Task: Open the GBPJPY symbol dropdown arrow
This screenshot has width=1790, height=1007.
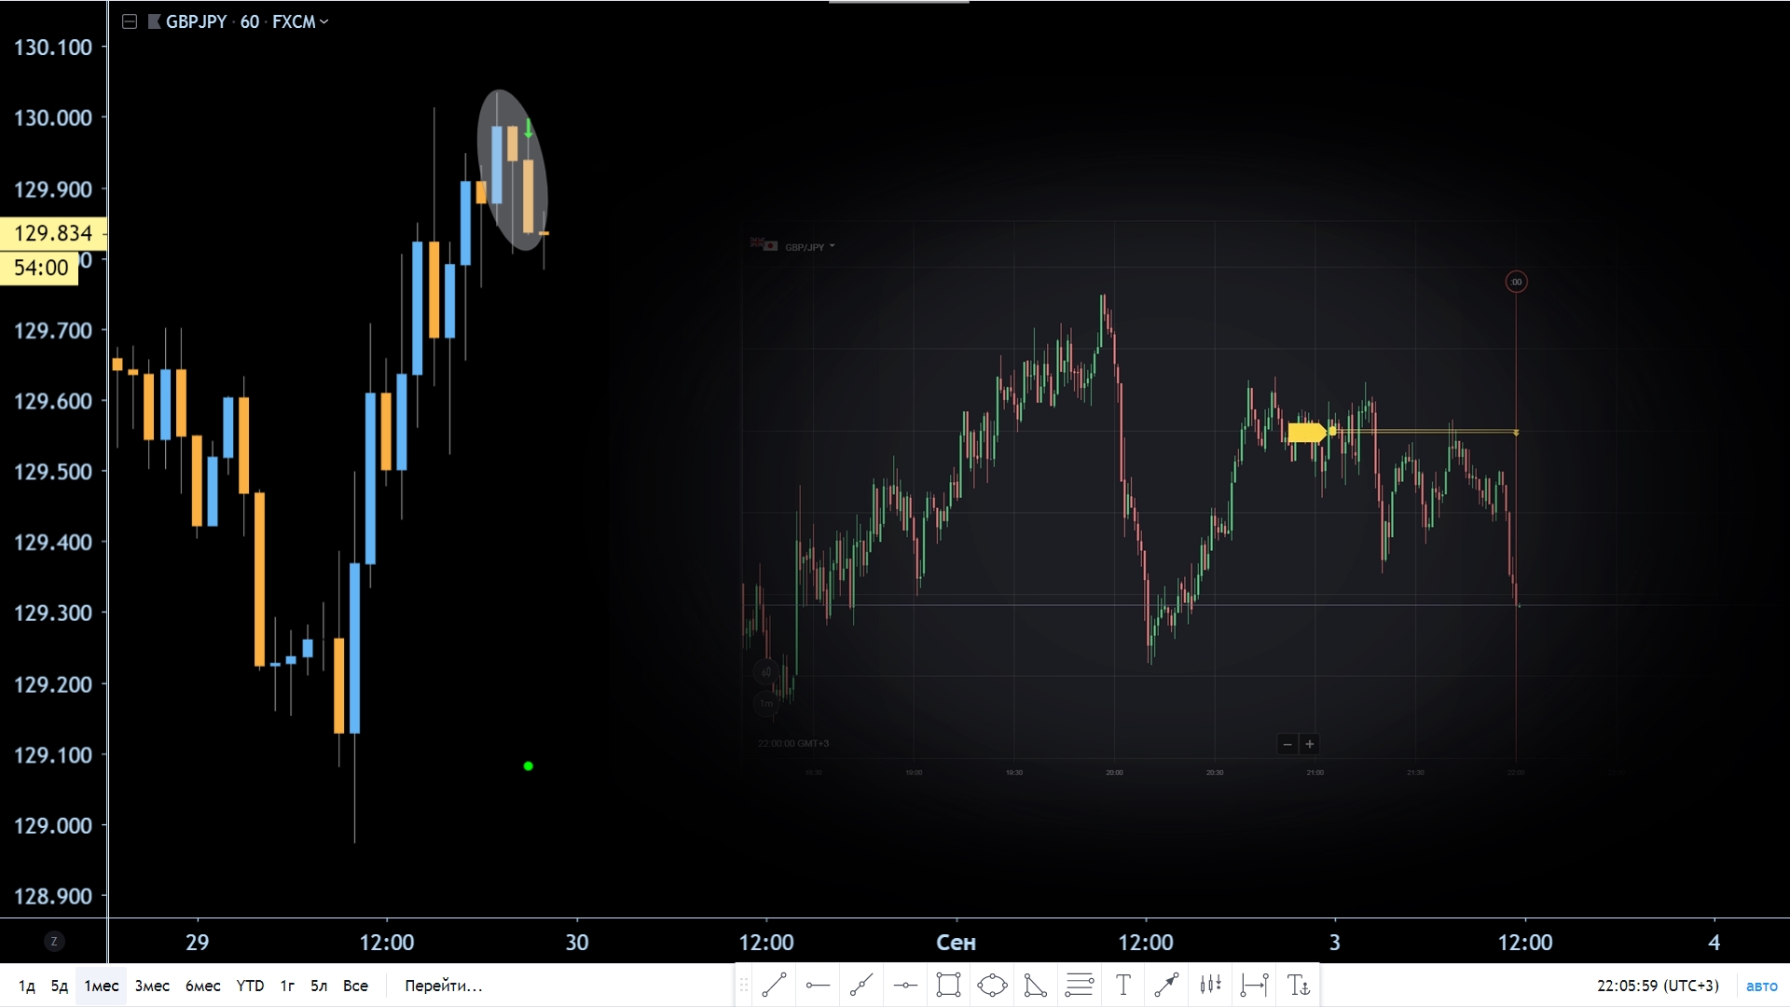Action: 324,21
